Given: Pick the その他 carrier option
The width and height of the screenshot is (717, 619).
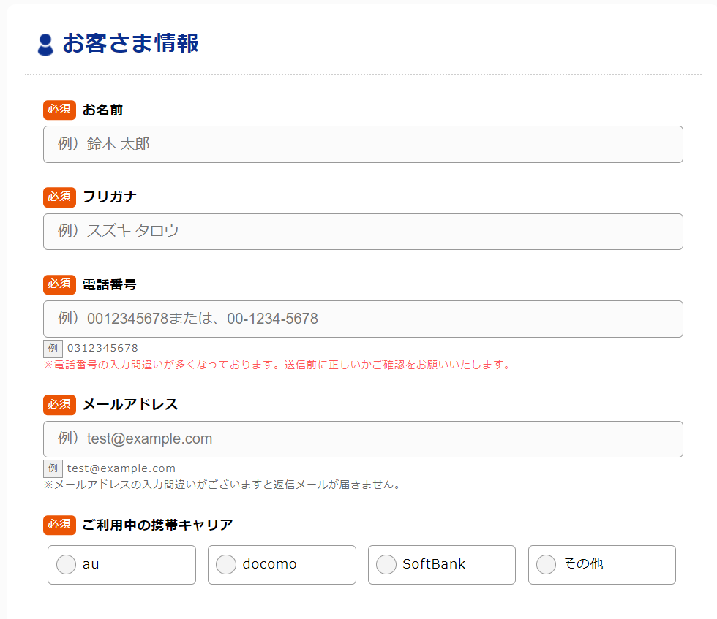Looking at the screenshot, I should (547, 565).
